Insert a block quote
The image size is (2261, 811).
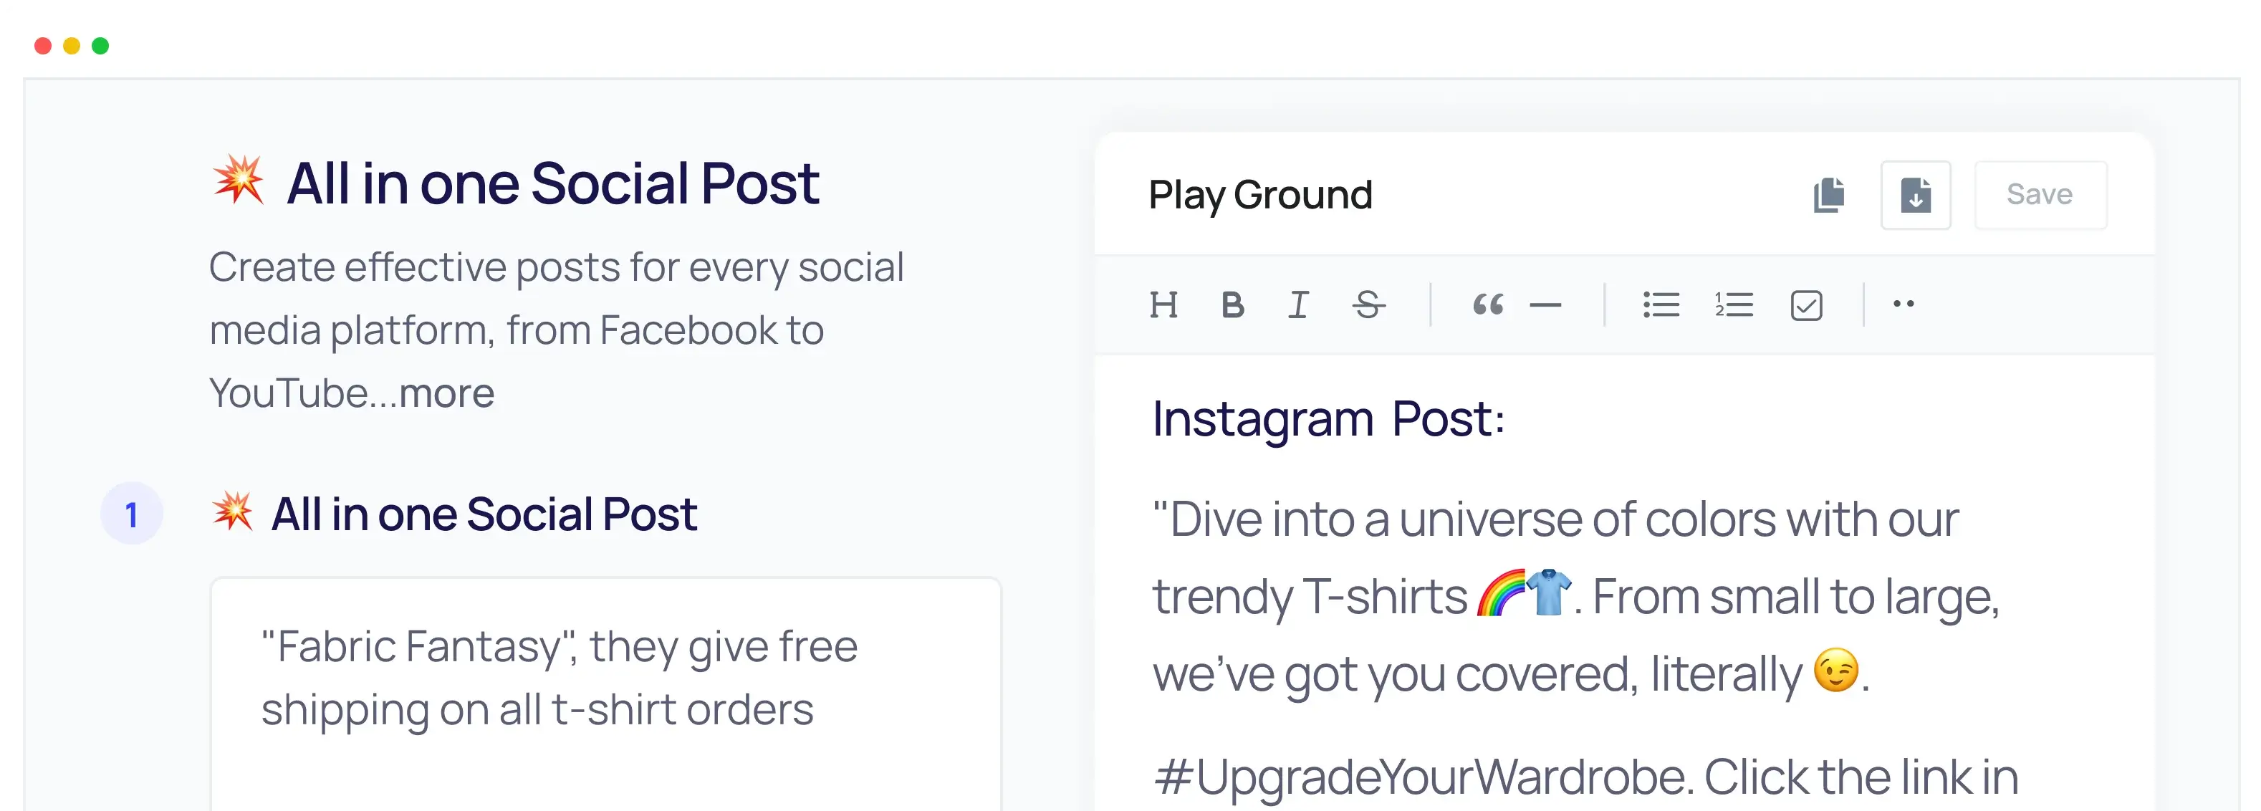tap(1488, 304)
